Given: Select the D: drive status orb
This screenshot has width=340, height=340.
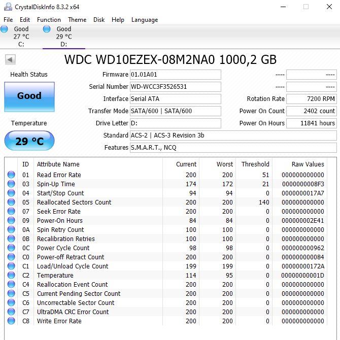Looking at the screenshot, I should point(47,29).
